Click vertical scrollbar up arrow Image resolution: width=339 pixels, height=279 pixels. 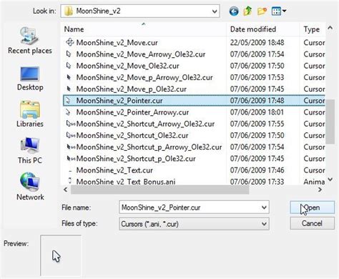(330, 28)
